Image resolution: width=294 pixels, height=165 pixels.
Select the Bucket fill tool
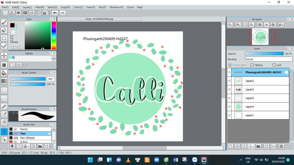pos(4,73)
